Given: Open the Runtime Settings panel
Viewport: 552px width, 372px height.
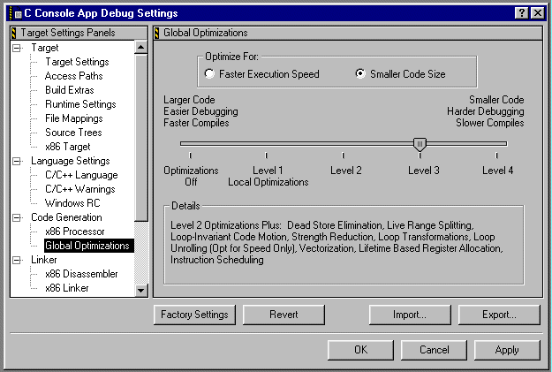Looking at the screenshot, I should tap(80, 104).
